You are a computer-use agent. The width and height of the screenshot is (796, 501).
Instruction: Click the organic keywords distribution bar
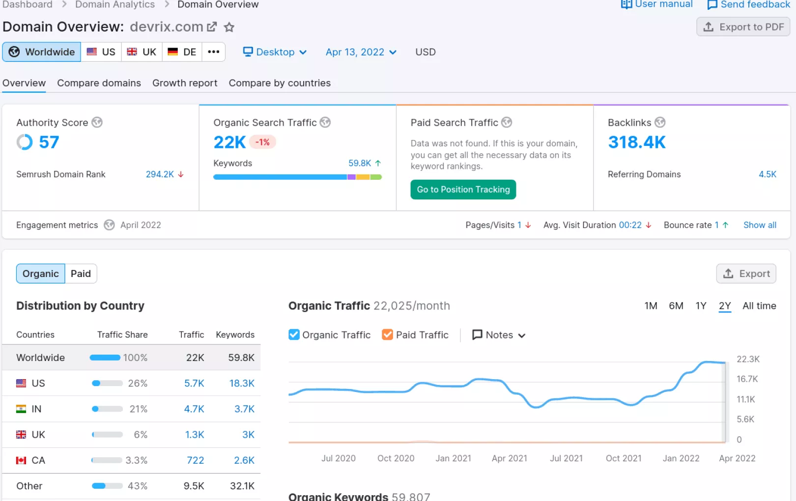pyautogui.click(x=297, y=177)
